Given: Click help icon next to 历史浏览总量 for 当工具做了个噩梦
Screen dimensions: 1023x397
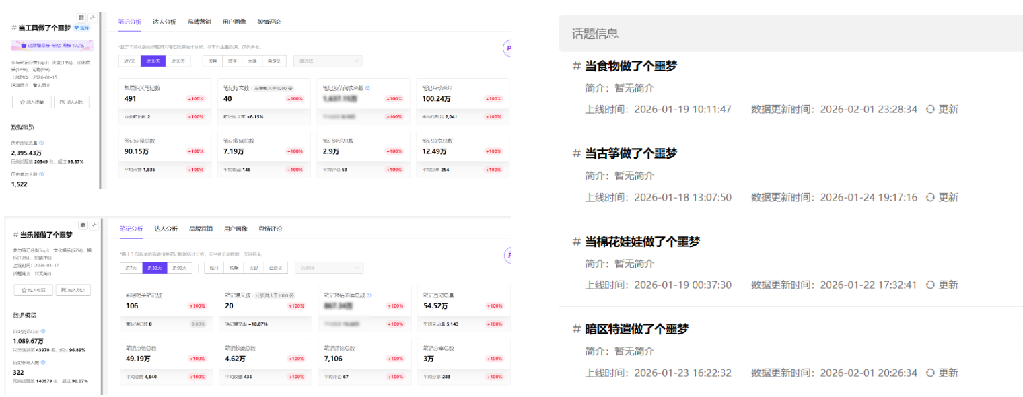Looking at the screenshot, I should click(x=42, y=143).
